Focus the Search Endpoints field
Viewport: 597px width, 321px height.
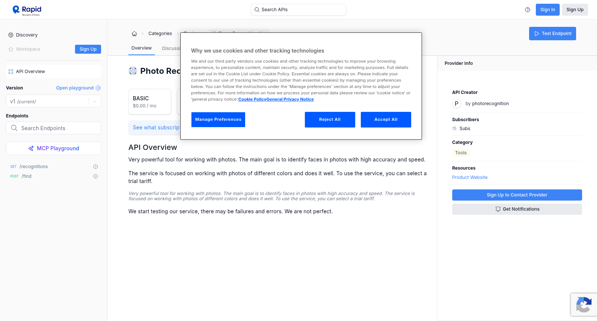point(53,128)
